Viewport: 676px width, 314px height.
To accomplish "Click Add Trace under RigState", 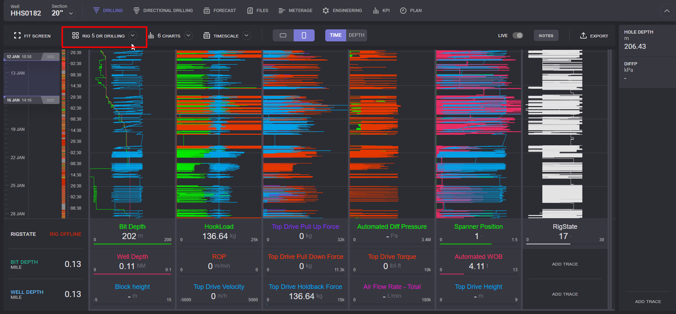I will (565, 264).
